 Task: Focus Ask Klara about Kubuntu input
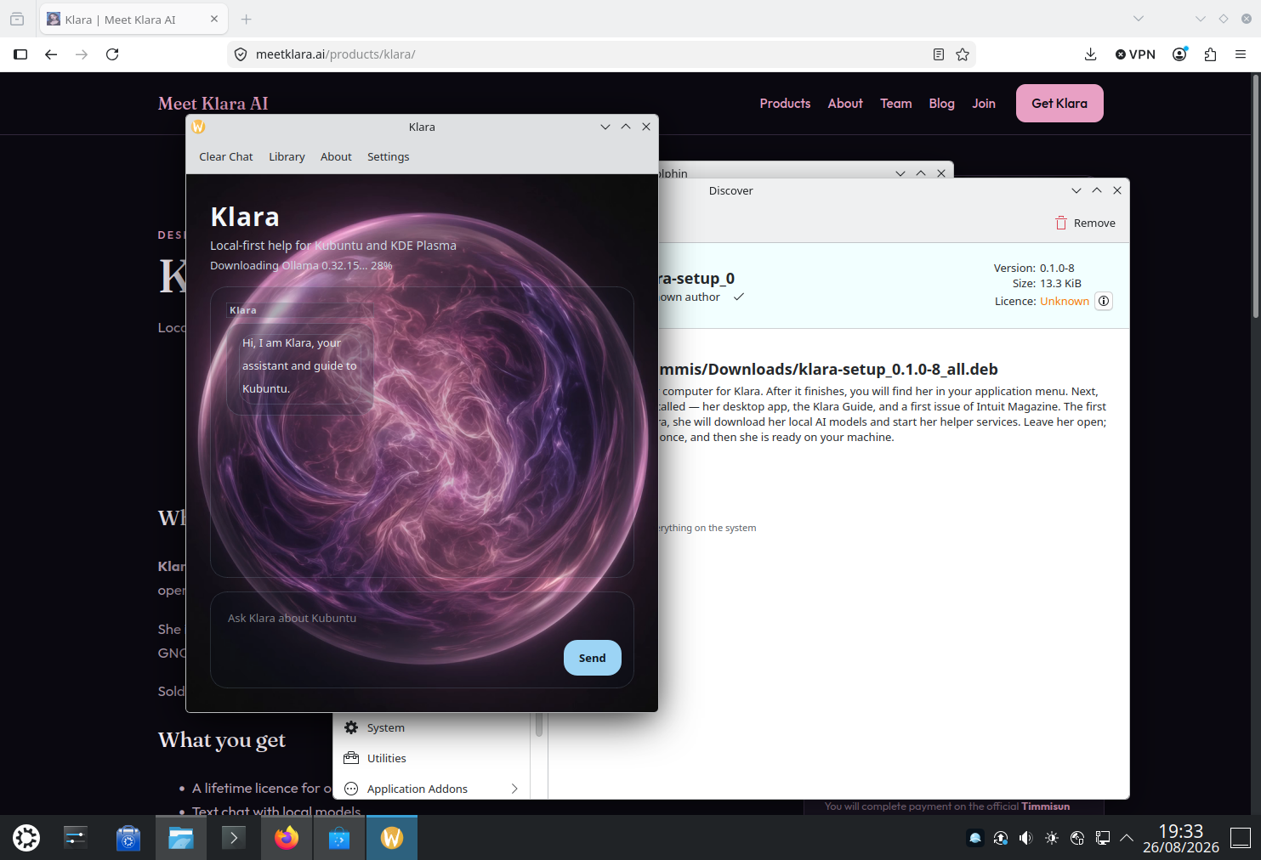(x=422, y=639)
